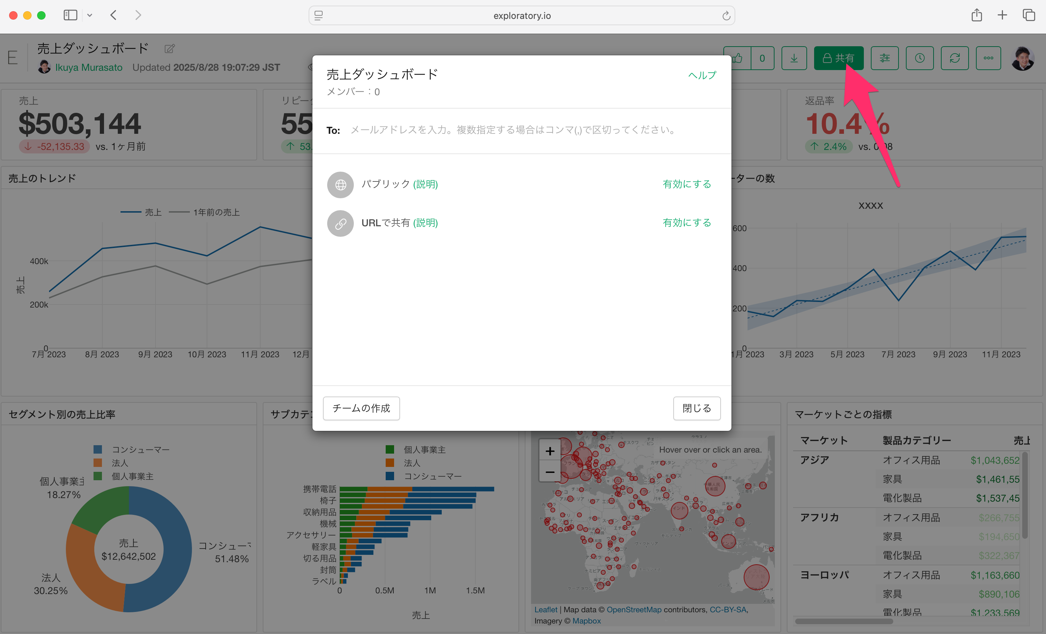
Task: Click the public sharing globe icon
Action: coord(340,185)
